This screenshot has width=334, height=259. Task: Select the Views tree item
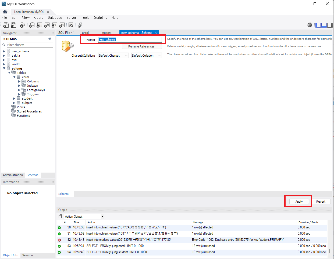pyautogui.click(x=21, y=107)
